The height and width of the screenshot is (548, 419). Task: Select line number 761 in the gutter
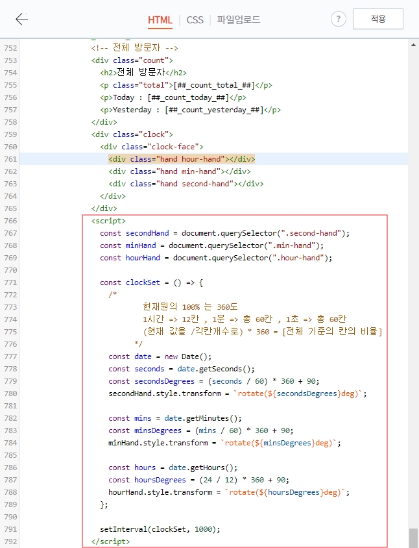coord(10,159)
